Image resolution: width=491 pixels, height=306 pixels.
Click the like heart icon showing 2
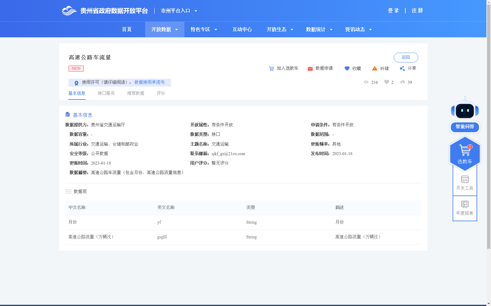click(386, 82)
